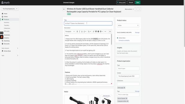Remove Device Cleaners tag
Image resolution: width=185 pixels, height=104 pixels.
point(127,98)
